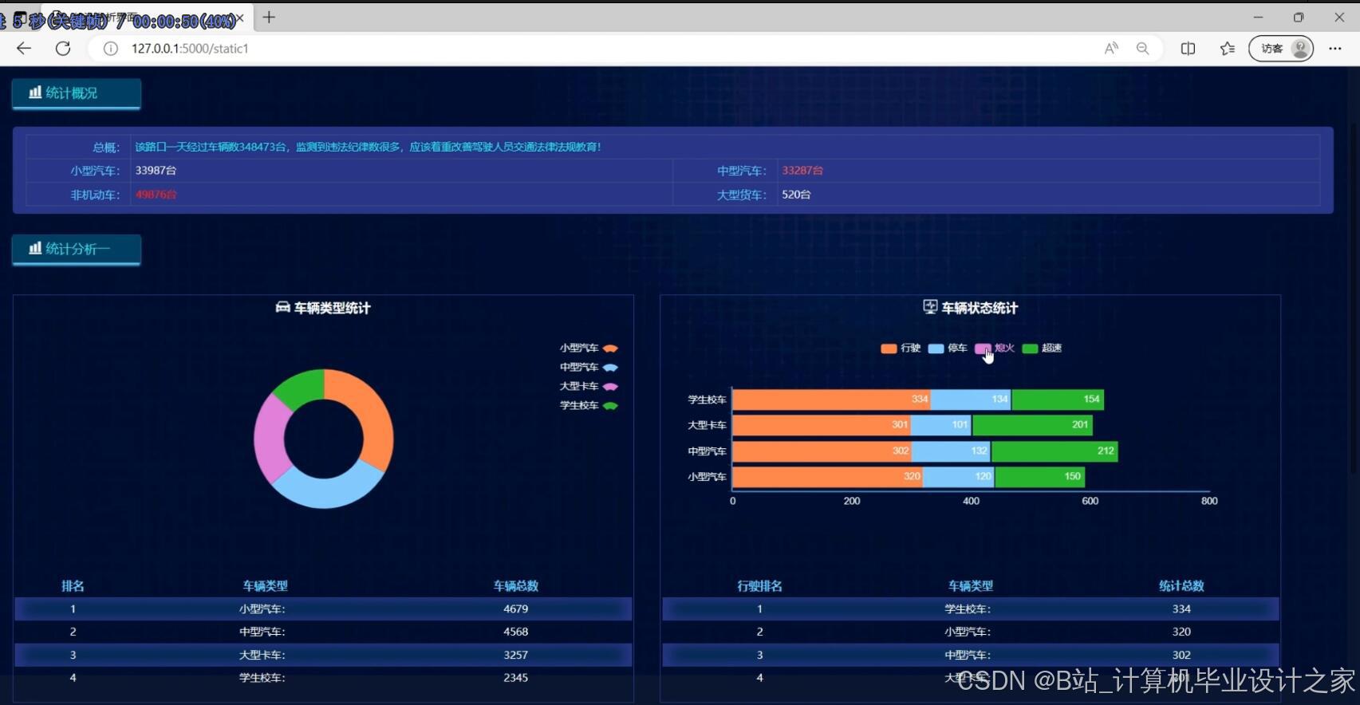The image size is (1360, 705).
Task: Click the 车辆类型统计 chart title
Action: coord(333,309)
